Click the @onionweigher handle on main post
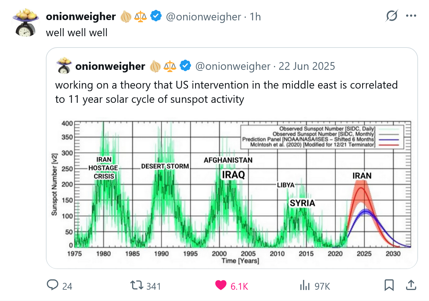The image size is (429, 301). [x=204, y=17]
